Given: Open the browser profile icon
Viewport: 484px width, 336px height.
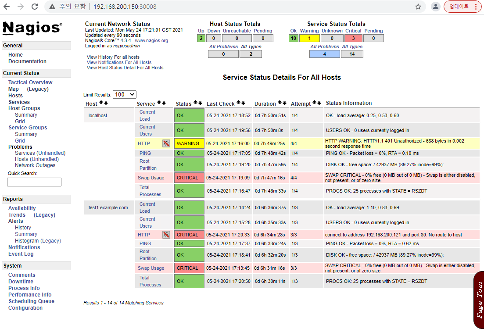Looking at the screenshot, I should pos(436,7).
